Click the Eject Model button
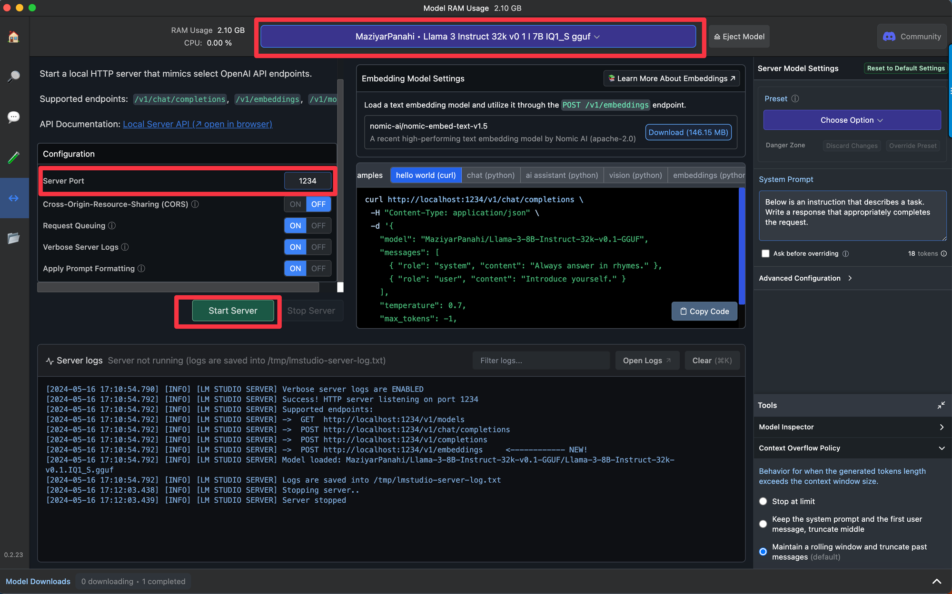Viewport: 952px width, 594px height. [739, 37]
